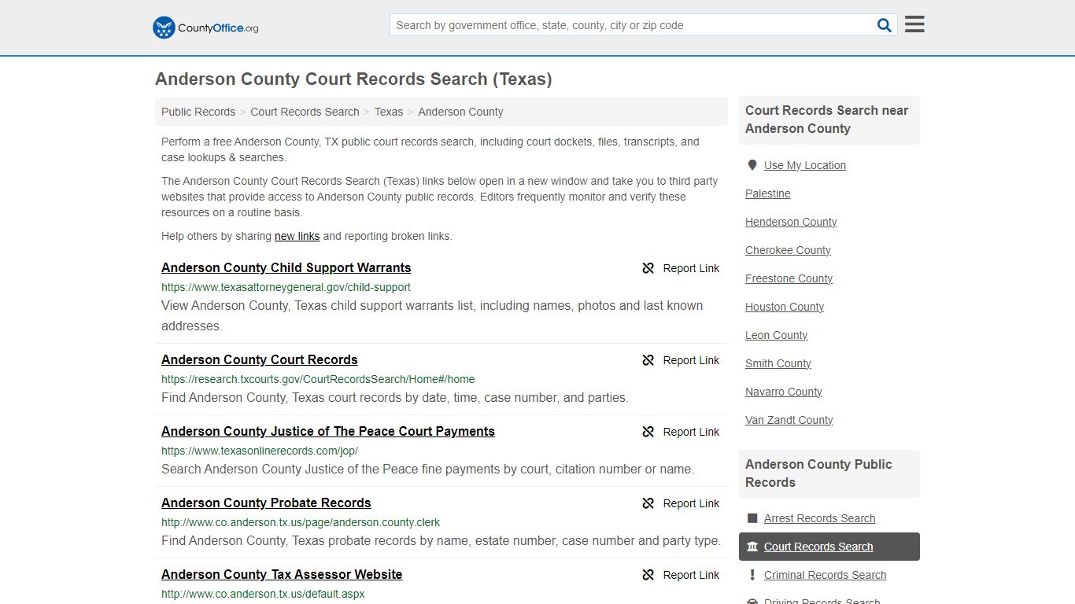This screenshot has height=604, width=1075.
Task: Report link for Child Support Warrants
Action: pyautogui.click(x=681, y=268)
